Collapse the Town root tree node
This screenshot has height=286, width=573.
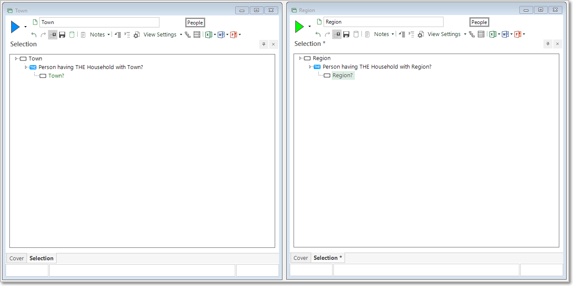[x=16, y=59]
